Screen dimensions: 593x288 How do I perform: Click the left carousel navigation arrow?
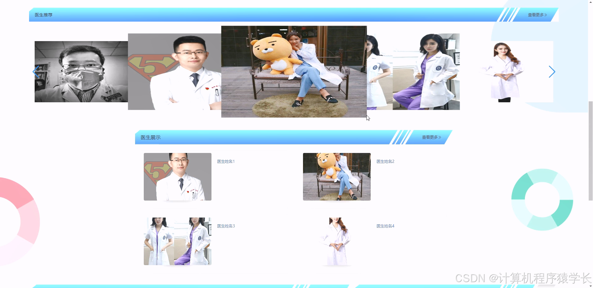pos(36,72)
